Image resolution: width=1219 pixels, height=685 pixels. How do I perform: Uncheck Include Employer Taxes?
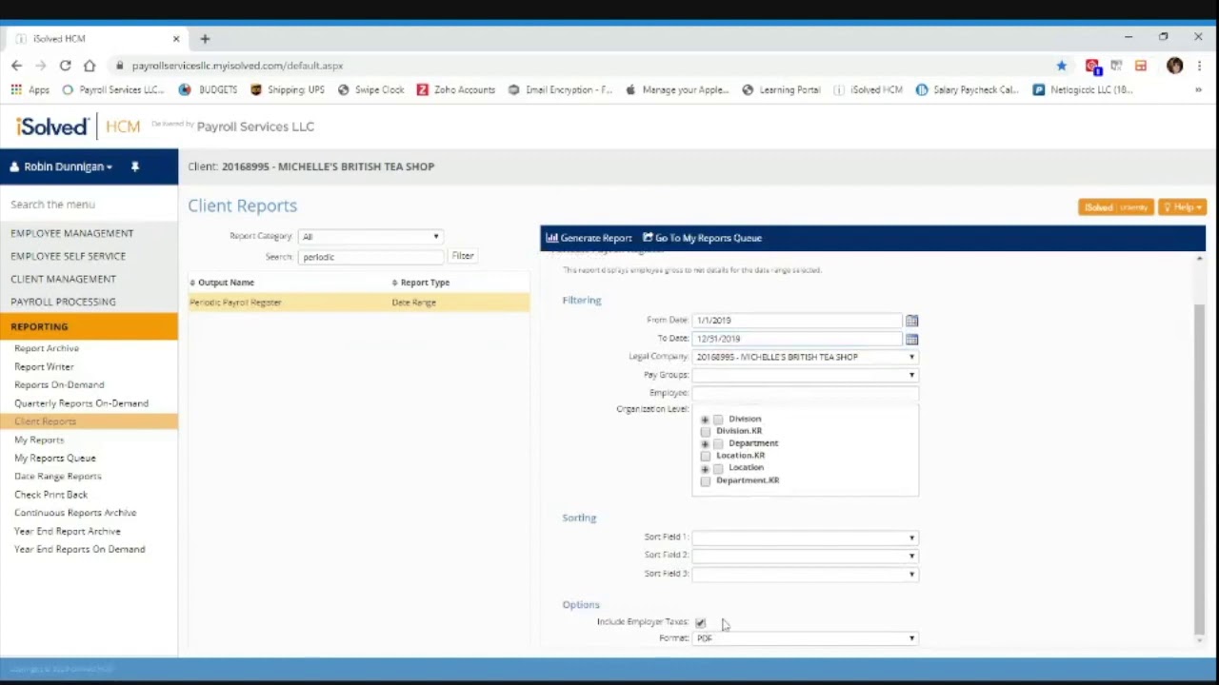tap(701, 622)
